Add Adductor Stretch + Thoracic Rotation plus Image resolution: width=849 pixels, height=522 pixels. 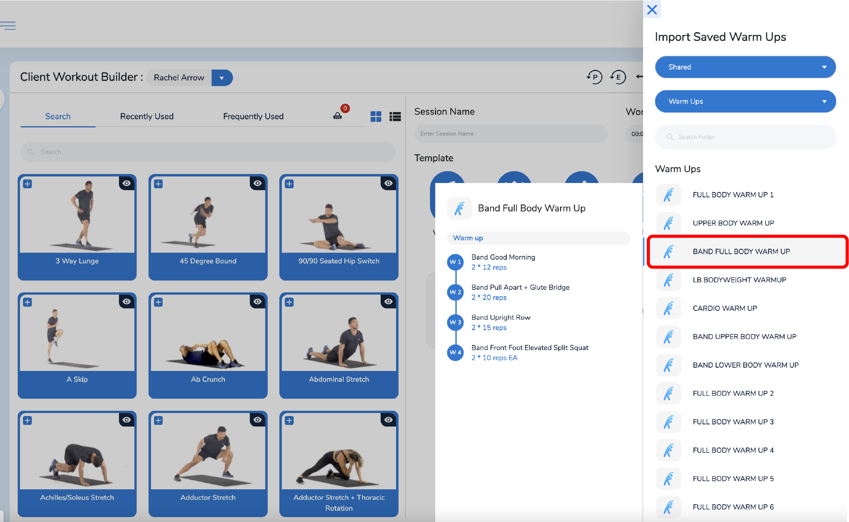click(x=289, y=420)
